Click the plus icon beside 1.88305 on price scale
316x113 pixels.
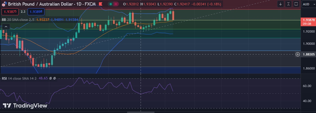click(298, 54)
